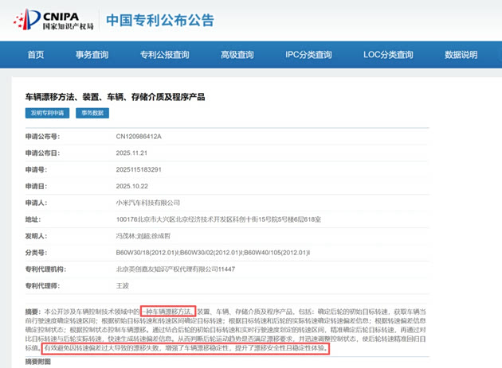The image size is (502, 368).
Task: Open the 数据说明 navigation item
Action: (x=461, y=55)
